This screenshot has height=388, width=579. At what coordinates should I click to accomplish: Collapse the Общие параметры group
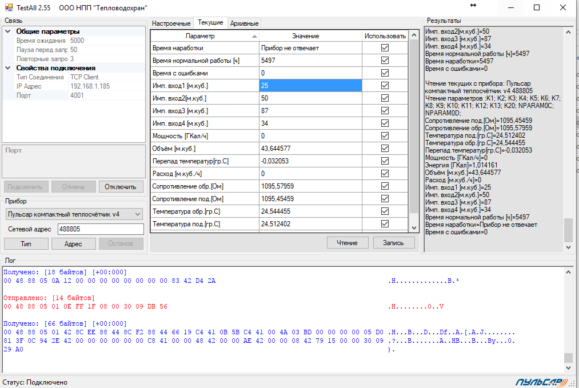pyautogui.click(x=8, y=31)
